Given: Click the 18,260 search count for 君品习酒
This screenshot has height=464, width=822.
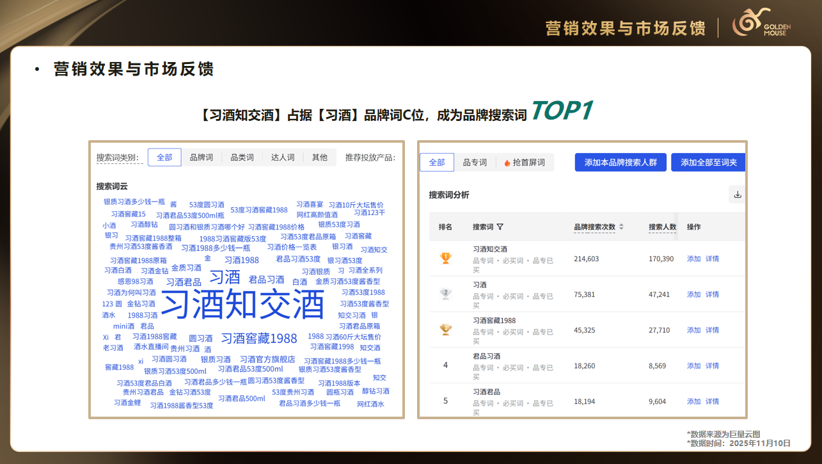Looking at the screenshot, I should click(585, 366).
